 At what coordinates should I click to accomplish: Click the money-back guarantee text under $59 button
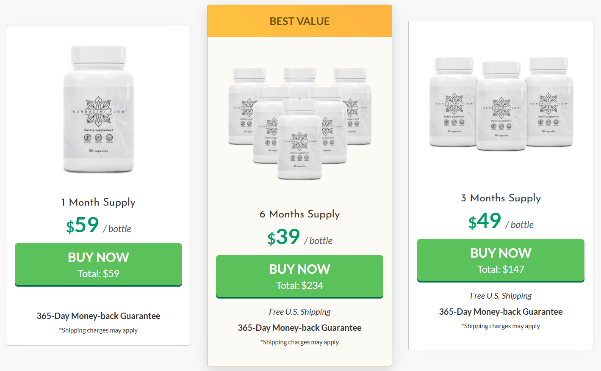(x=98, y=316)
